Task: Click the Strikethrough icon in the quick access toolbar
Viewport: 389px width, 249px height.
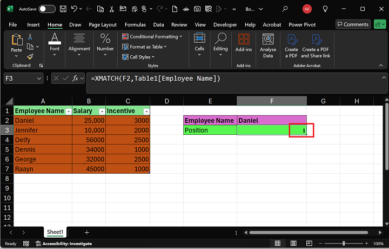Action: (x=185, y=9)
